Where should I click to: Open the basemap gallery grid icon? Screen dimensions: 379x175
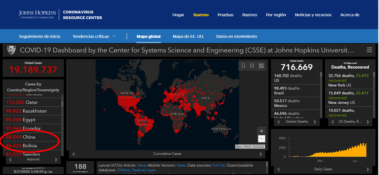pyautogui.click(x=261, y=66)
